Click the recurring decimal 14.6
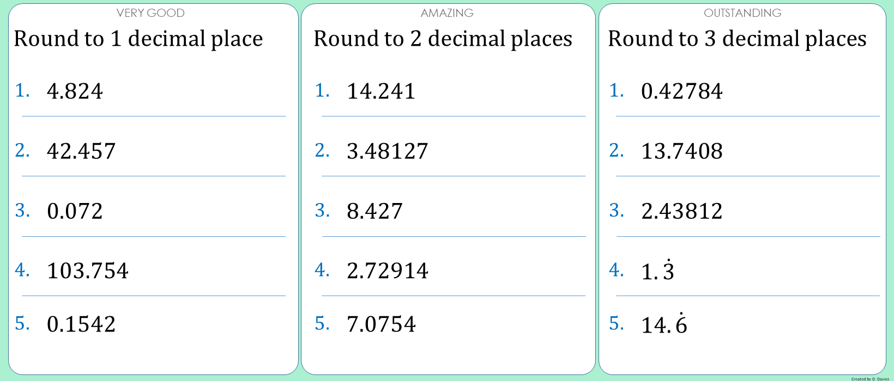Viewport: 894px width, 381px height. point(664,325)
